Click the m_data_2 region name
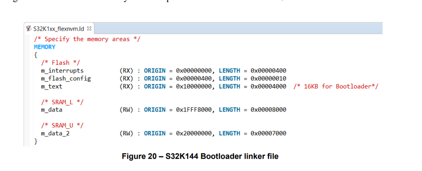The width and height of the screenshot is (422, 171). 55,133
